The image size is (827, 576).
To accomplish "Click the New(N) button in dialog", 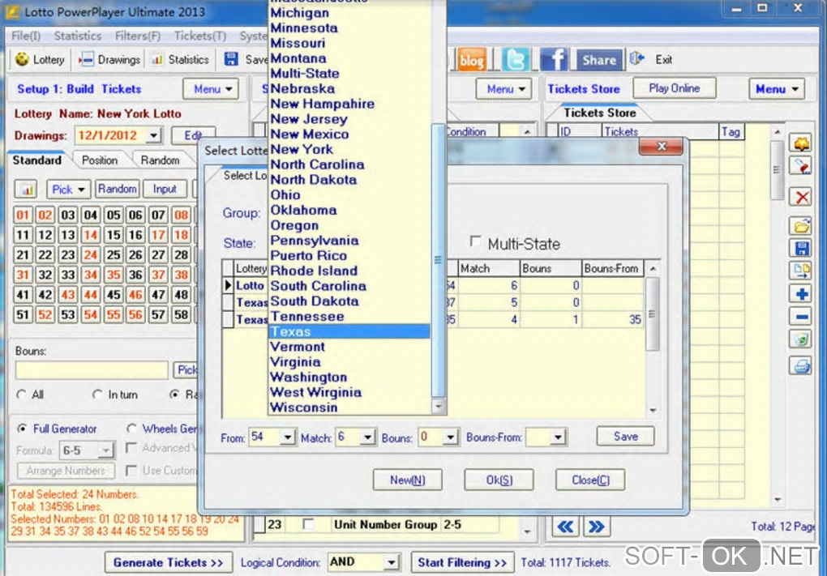I will [x=407, y=480].
